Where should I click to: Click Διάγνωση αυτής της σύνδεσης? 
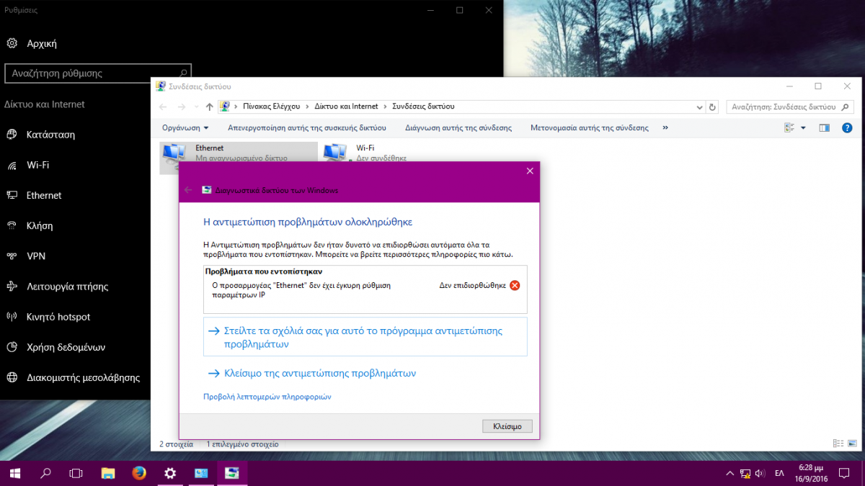coord(458,127)
